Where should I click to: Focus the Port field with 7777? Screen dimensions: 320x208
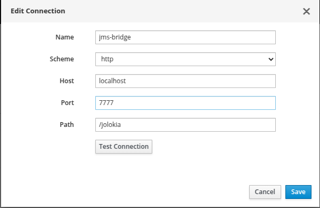(185, 103)
